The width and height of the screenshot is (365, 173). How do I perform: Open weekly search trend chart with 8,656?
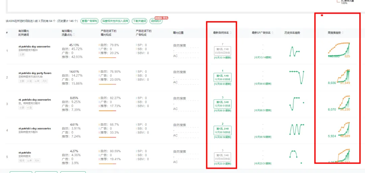339,77
